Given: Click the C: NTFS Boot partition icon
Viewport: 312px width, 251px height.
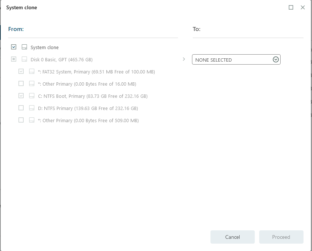Looking at the screenshot, I should click(x=32, y=96).
